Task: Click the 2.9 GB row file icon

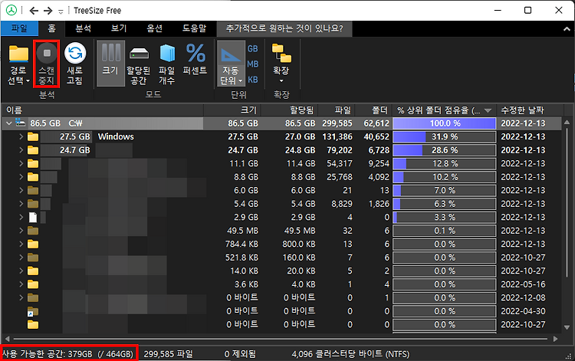Action: pos(33,218)
